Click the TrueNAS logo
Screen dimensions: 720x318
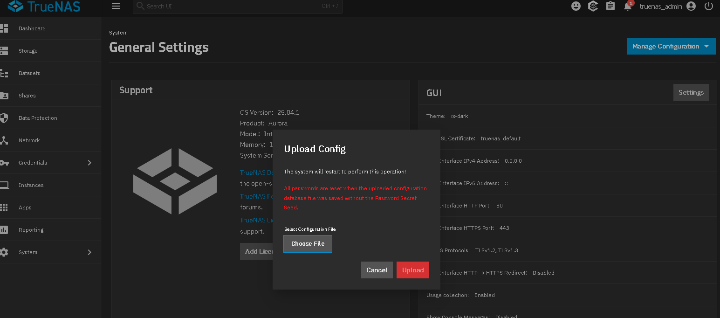44,7
